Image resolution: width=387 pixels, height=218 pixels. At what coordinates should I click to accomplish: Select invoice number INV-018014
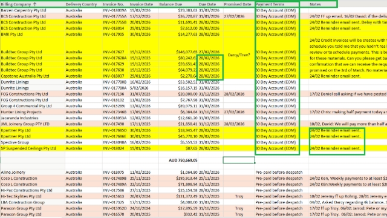(115, 28)
